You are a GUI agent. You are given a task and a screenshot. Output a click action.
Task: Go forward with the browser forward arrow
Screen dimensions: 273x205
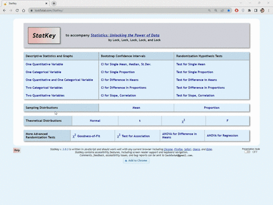[11, 10]
